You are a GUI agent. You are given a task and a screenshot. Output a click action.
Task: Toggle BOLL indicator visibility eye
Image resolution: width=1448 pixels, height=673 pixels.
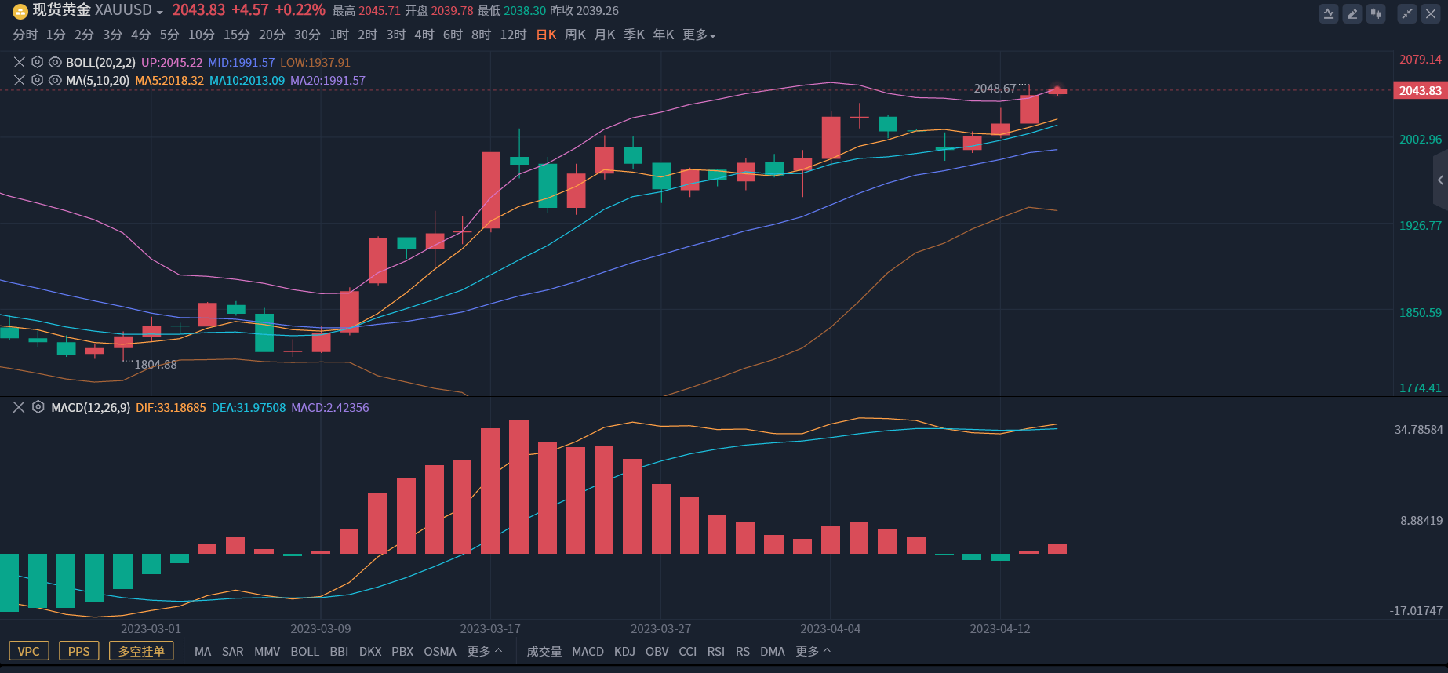point(55,62)
